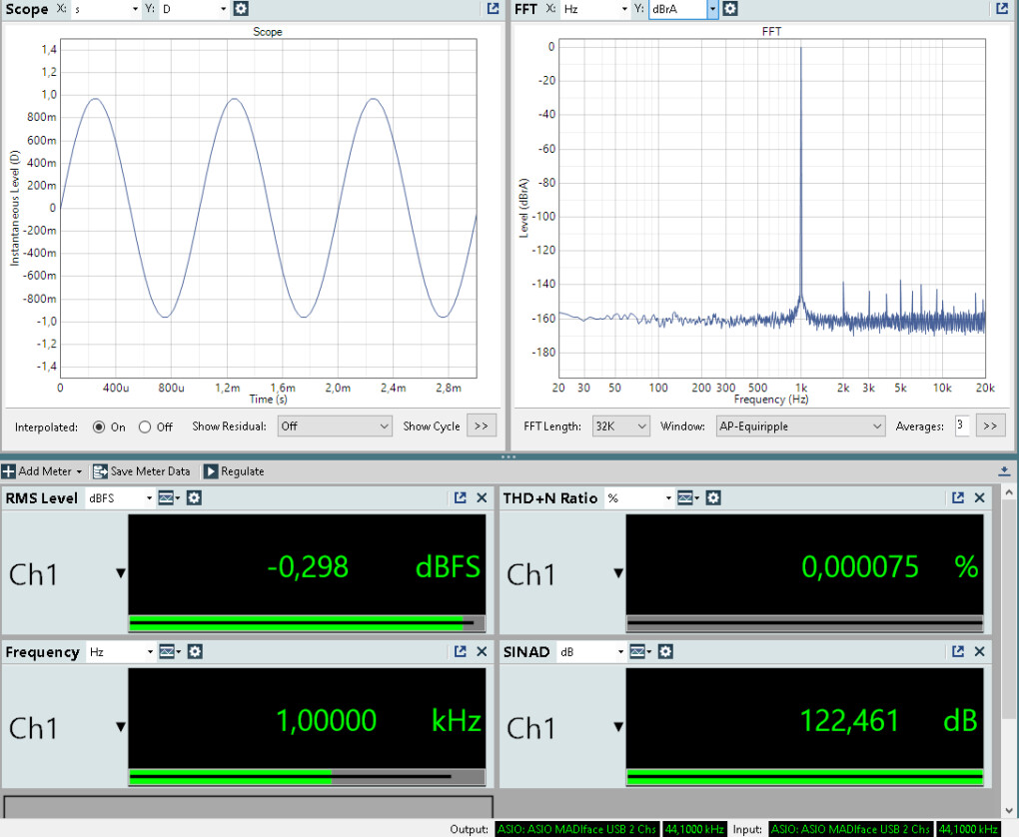Close the RMS Level meter
Viewport: 1019px width, 837px height.
coord(482,497)
